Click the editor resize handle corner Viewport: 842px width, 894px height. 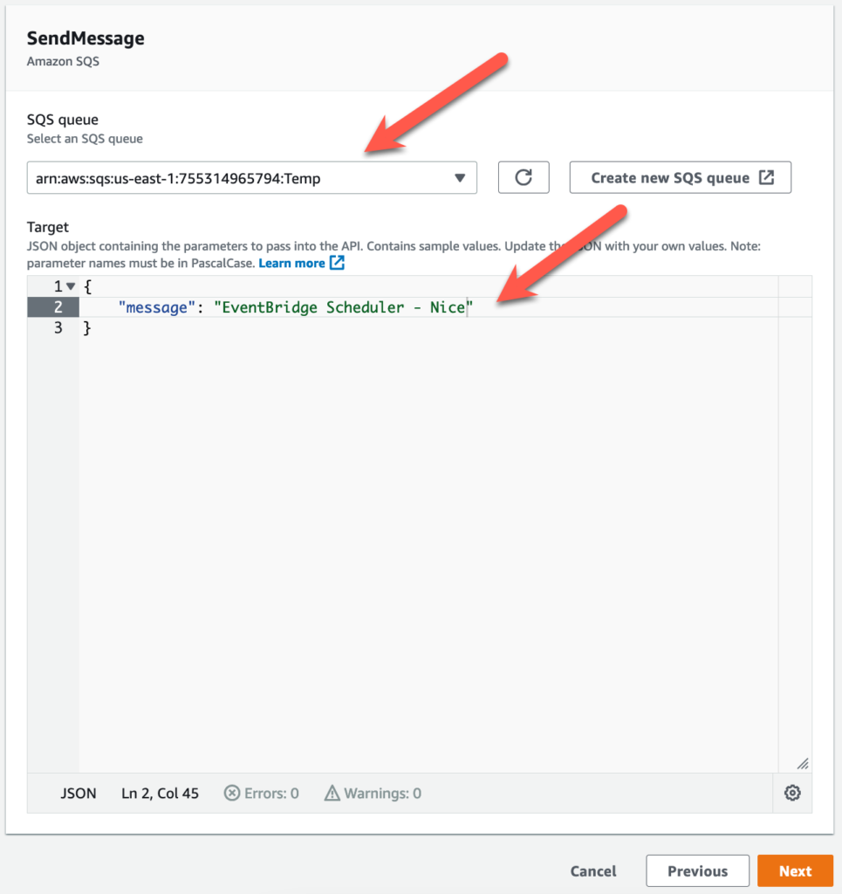coord(803,763)
